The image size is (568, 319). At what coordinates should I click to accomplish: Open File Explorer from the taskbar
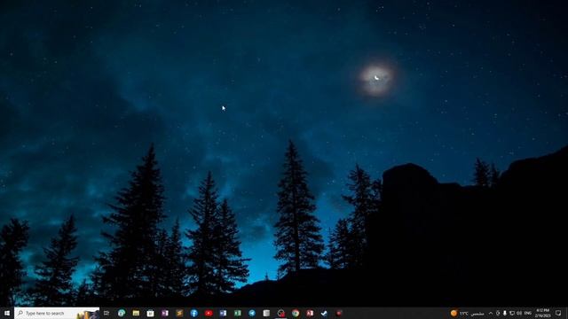(136, 313)
